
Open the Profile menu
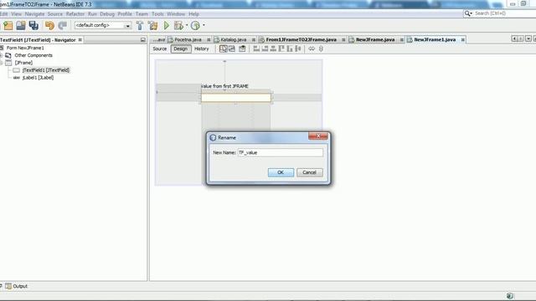pos(125,14)
